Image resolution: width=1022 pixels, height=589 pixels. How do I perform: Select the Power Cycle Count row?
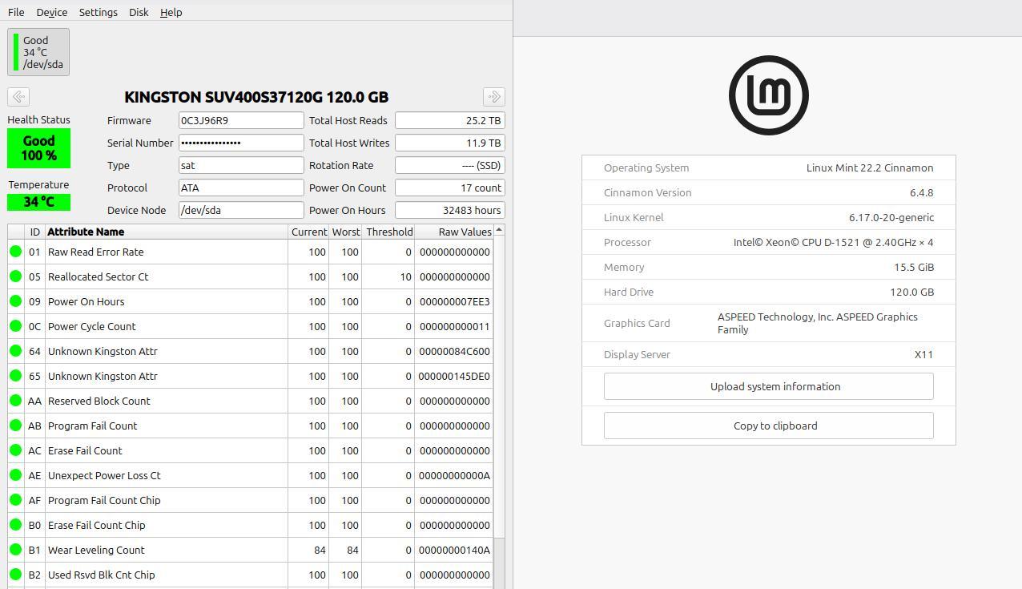(x=251, y=326)
